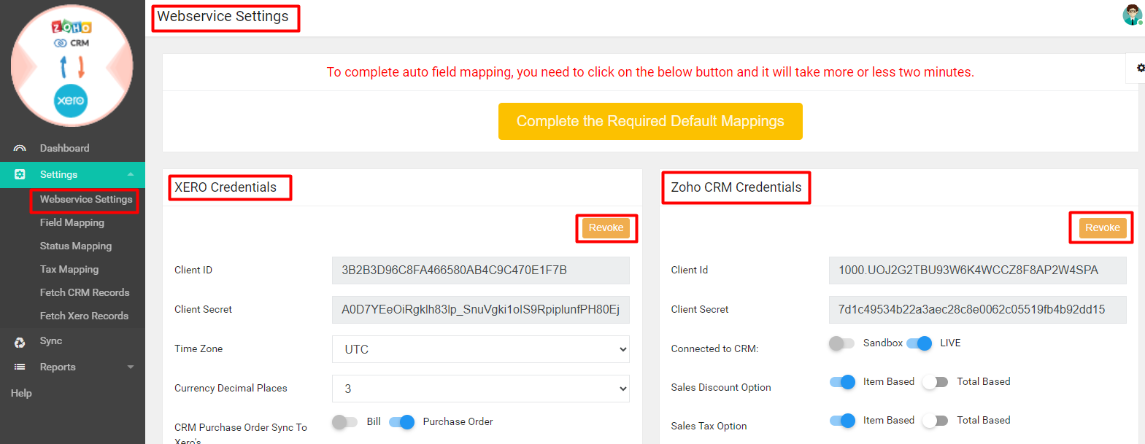Open the user avatar profile menu
The width and height of the screenshot is (1145, 444).
coord(1132,15)
